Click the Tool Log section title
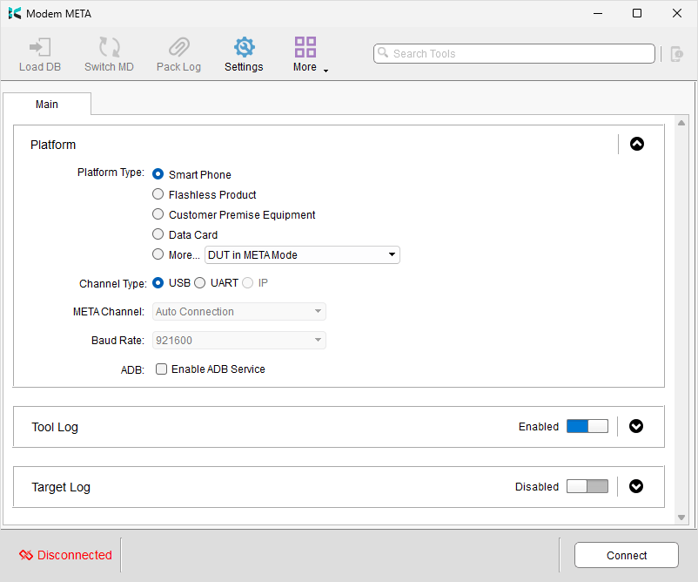Image resolution: width=698 pixels, height=582 pixels. (55, 427)
